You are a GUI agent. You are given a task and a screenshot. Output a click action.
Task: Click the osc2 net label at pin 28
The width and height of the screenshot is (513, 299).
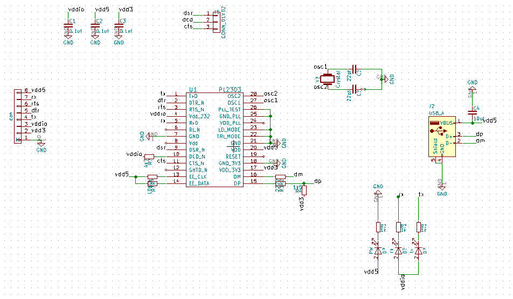[x=271, y=94]
